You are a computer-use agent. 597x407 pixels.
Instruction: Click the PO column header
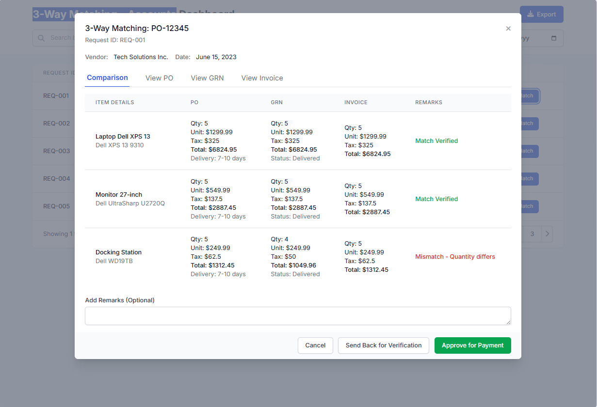tap(194, 103)
